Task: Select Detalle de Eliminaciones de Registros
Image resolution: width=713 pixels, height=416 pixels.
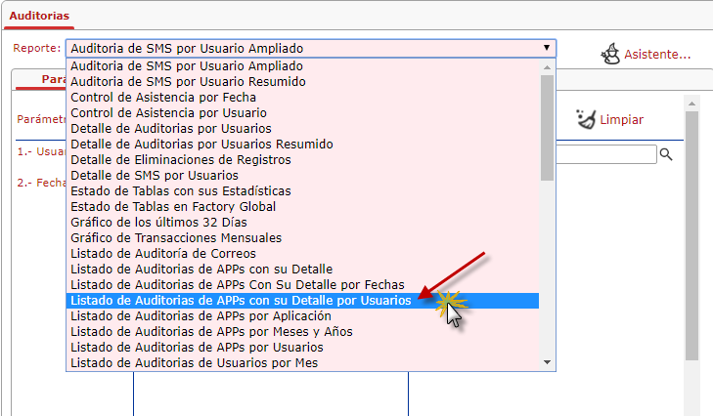Action: (303, 159)
